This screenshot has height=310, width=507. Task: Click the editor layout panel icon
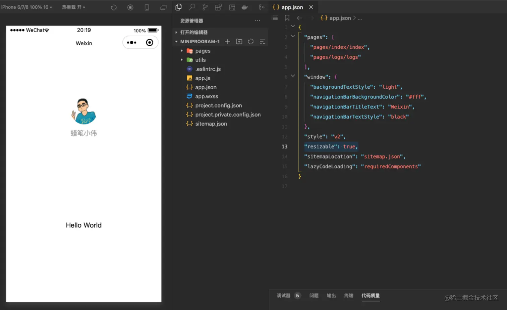tap(232, 7)
